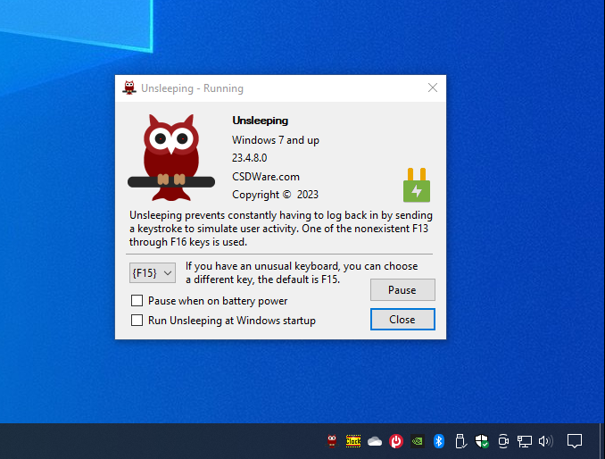Expand the {F15} key dropdown
Image resolution: width=605 pixels, height=459 pixels.
pyautogui.click(x=153, y=273)
